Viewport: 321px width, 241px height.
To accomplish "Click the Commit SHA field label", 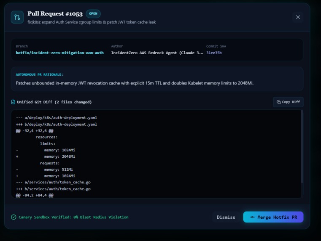I will click(x=216, y=46).
